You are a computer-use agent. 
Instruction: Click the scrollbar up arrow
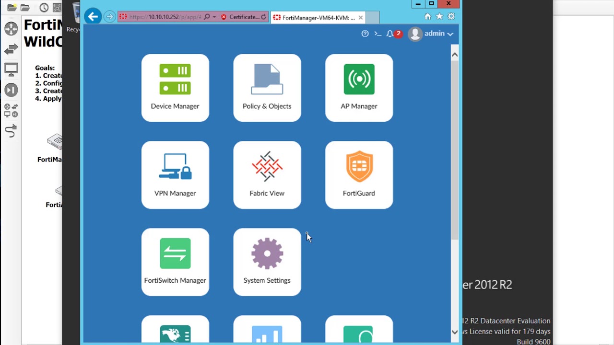click(455, 55)
